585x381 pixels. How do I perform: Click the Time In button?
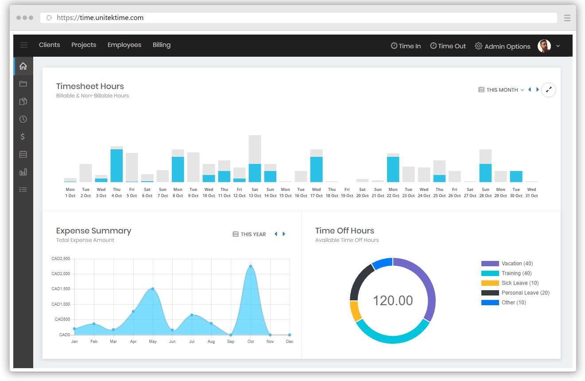point(406,46)
